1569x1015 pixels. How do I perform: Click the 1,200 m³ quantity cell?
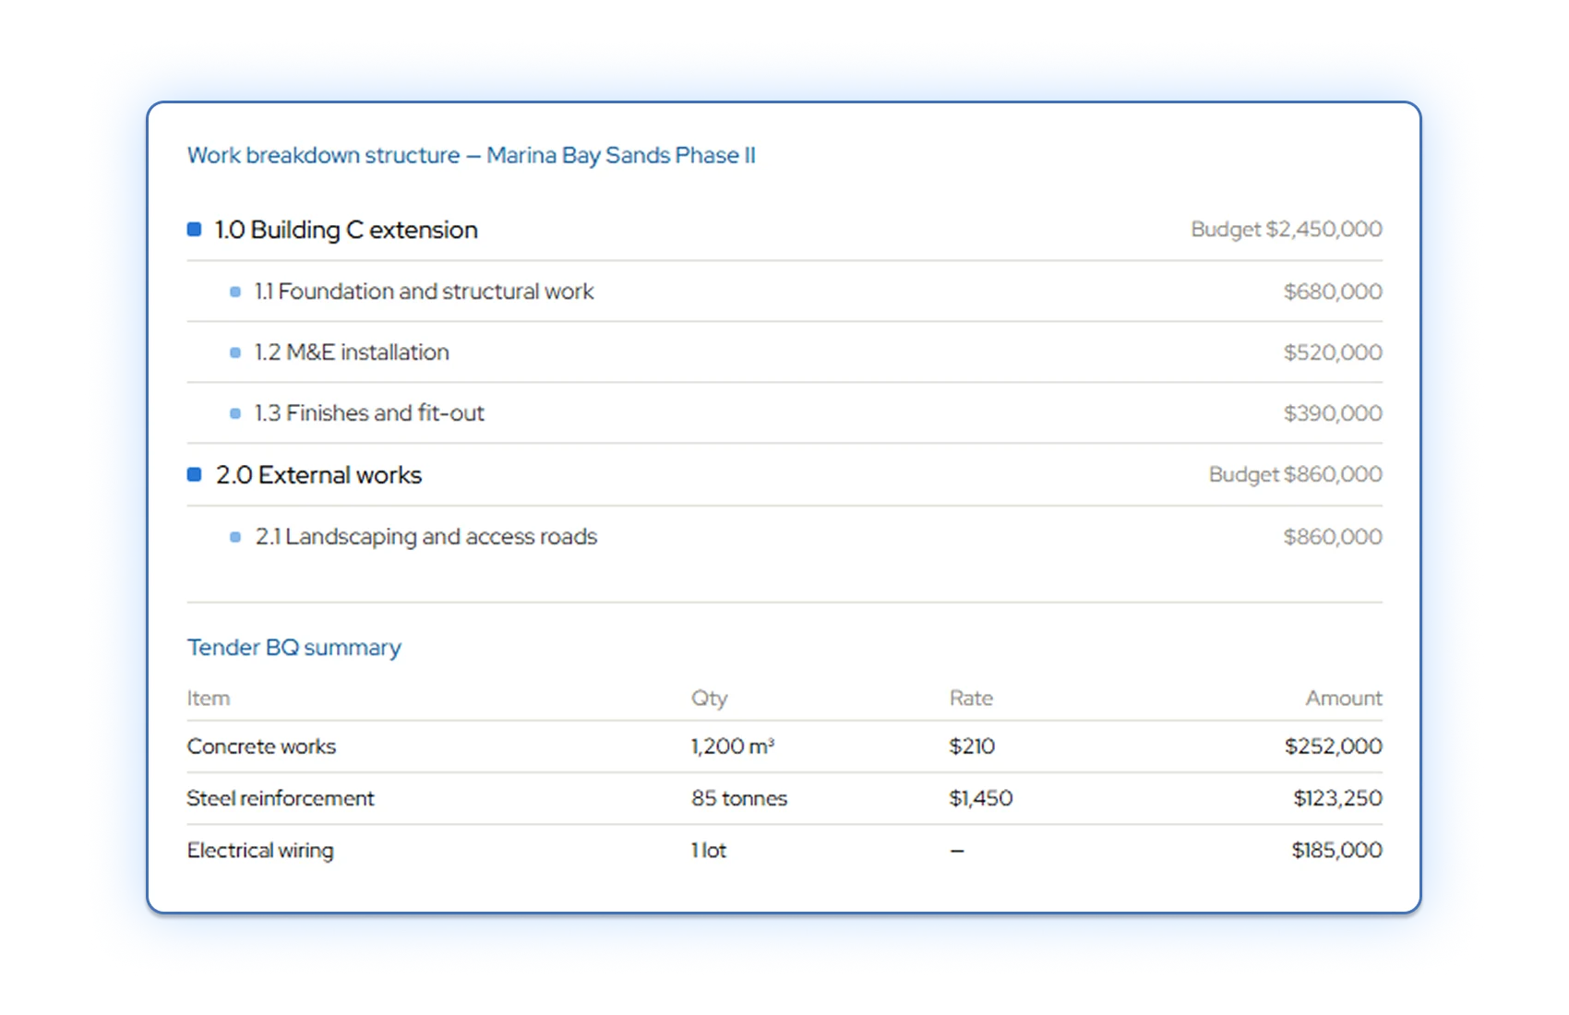tap(733, 746)
